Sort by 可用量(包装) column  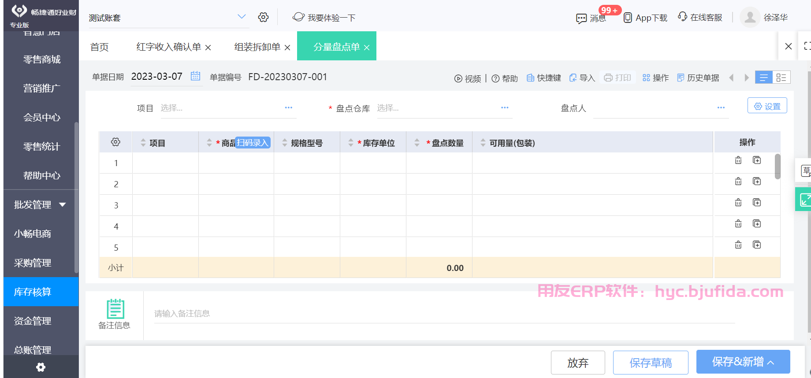coord(483,143)
